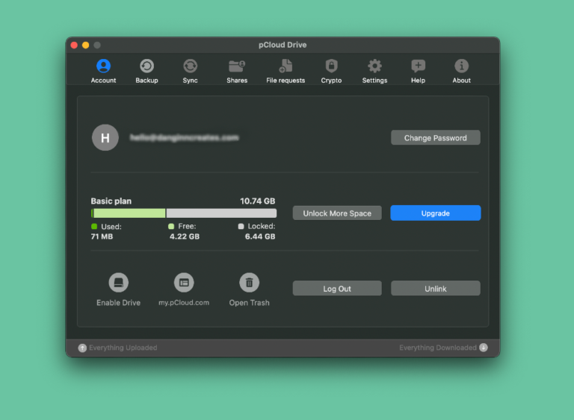This screenshot has height=420, width=574.
Task: Click the H profile avatar
Action: point(105,138)
